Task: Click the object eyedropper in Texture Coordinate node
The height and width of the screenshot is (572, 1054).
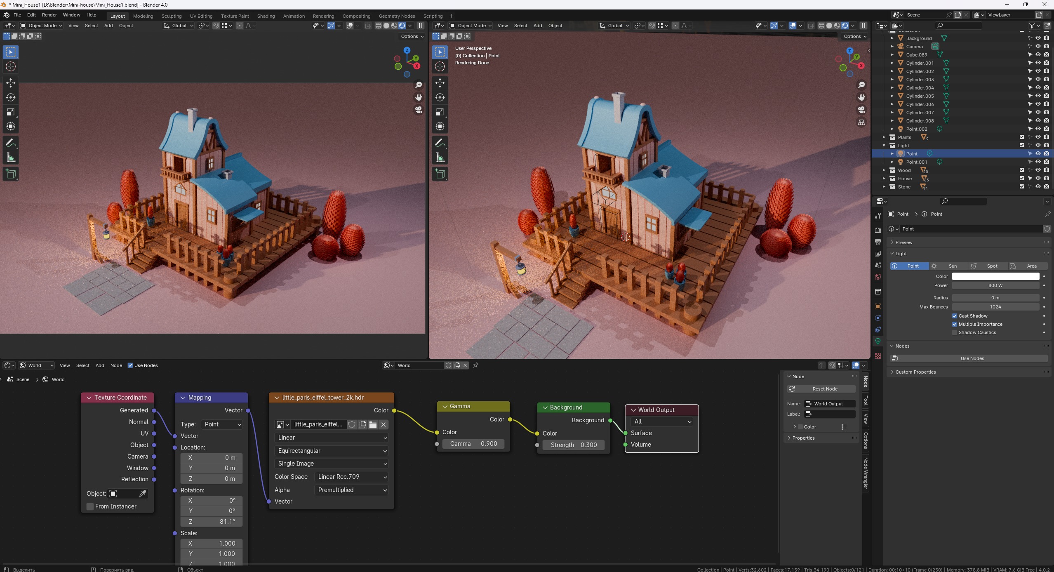Action: 143,494
